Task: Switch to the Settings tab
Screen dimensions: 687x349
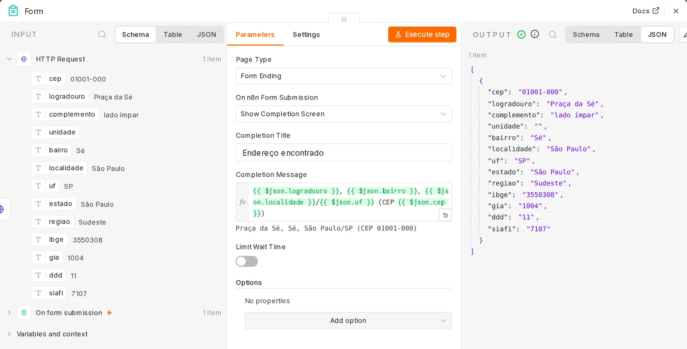Action: 306,34
